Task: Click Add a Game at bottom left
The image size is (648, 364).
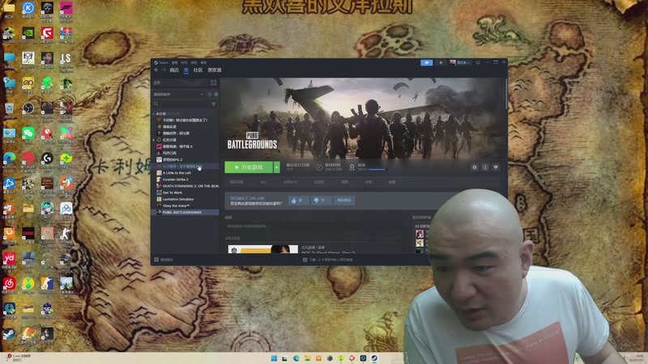Action: (x=164, y=260)
